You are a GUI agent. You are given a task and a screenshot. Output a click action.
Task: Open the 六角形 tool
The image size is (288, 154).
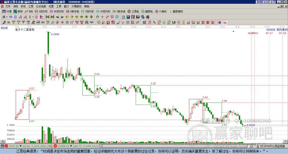(x=161, y=11)
